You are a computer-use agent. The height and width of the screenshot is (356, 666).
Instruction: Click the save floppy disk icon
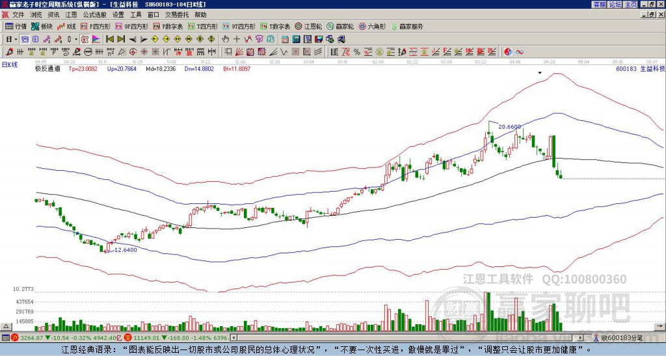(x=319, y=40)
